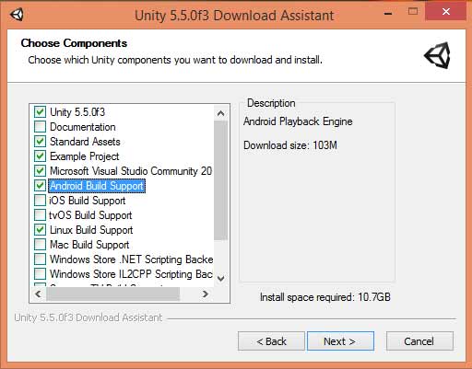Minimize the Download Assistant window

(388, 13)
